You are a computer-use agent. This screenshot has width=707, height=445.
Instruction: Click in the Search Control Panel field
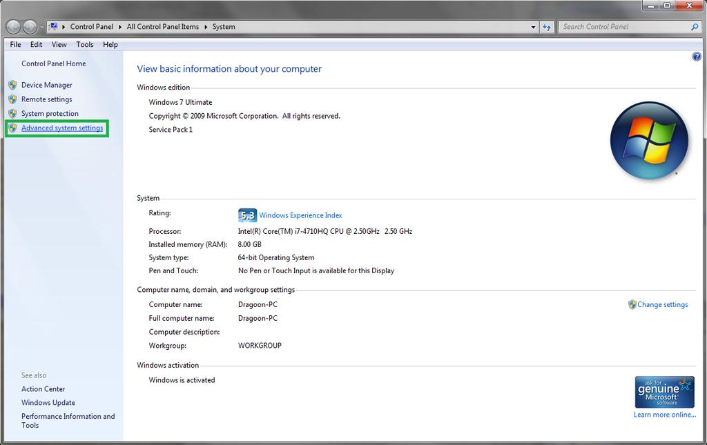coord(624,27)
